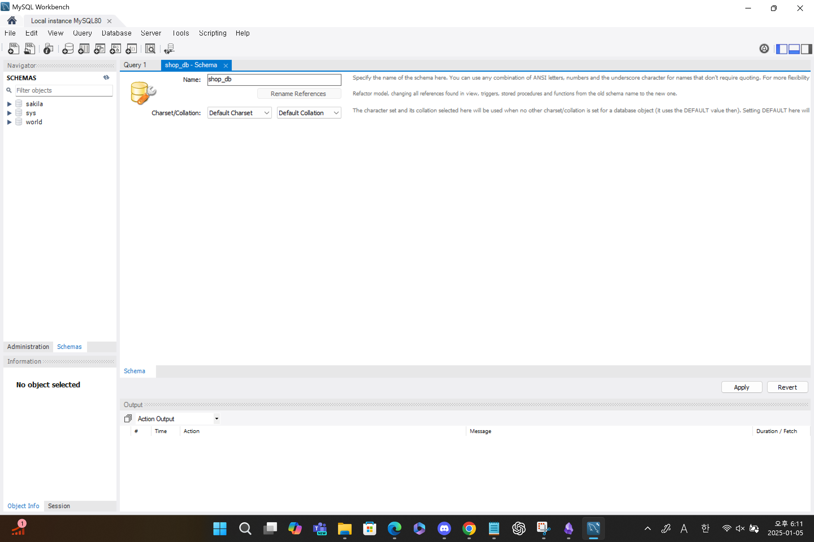Switch to the Session info tab
Image resolution: width=814 pixels, height=542 pixels.
(59, 506)
